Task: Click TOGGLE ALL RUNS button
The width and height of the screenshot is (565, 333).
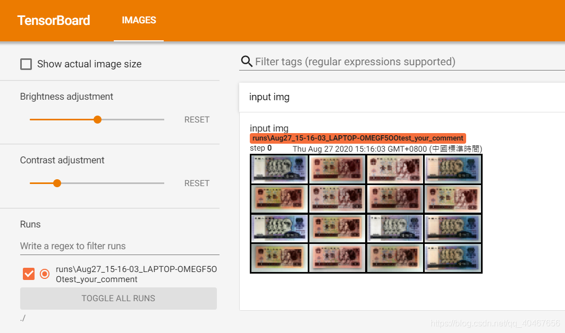Action: tap(119, 299)
